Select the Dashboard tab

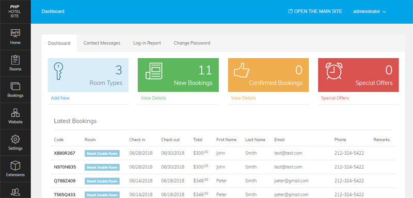pyautogui.click(x=59, y=43)
